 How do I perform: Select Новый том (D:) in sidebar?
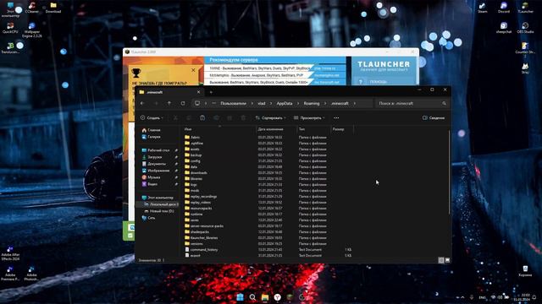159,211
